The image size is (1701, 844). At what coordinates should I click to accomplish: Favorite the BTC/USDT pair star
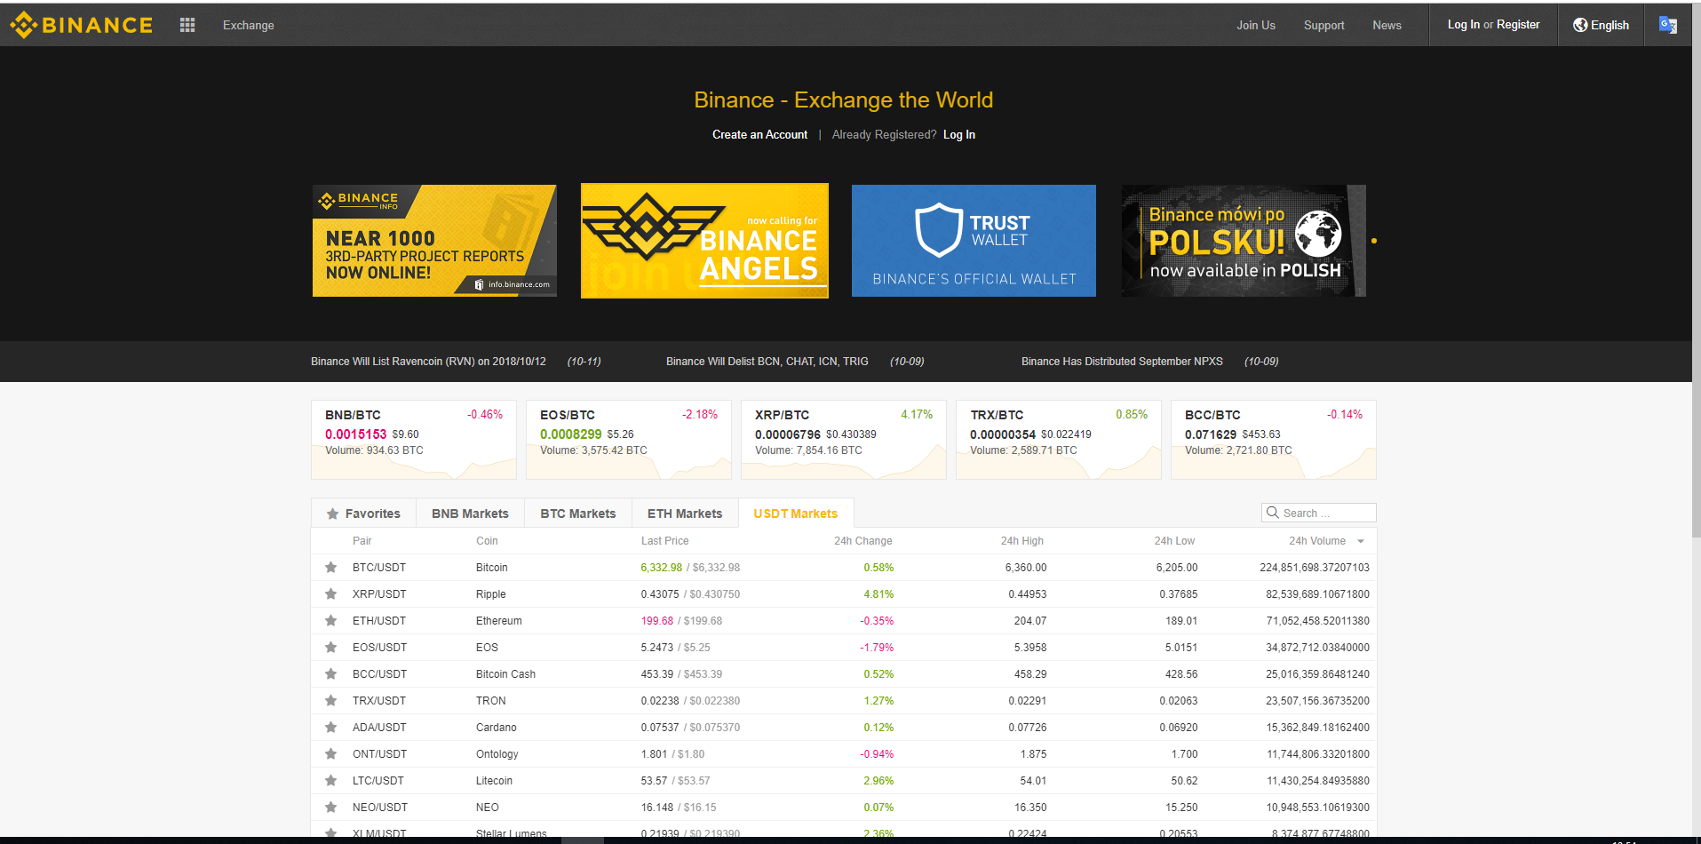(331, 568)
